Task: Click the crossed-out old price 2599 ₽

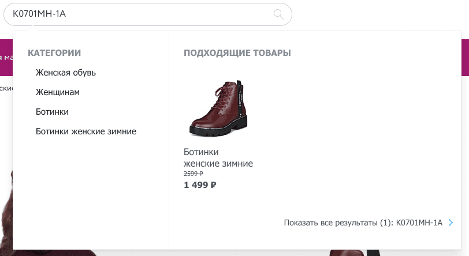Action: click(x=193, y=174)
